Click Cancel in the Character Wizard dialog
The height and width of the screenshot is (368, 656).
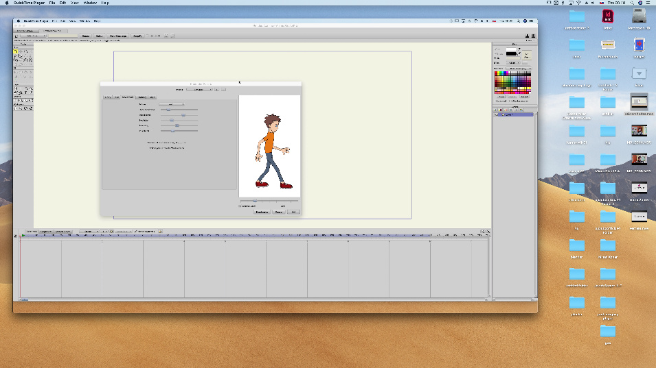pos(279,212)
